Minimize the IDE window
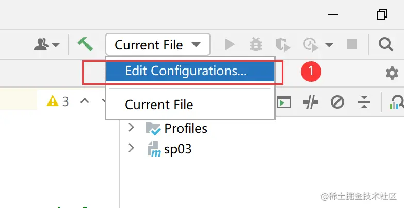Image resolution: width=404 pixels, height=208 pixels. 333,15
